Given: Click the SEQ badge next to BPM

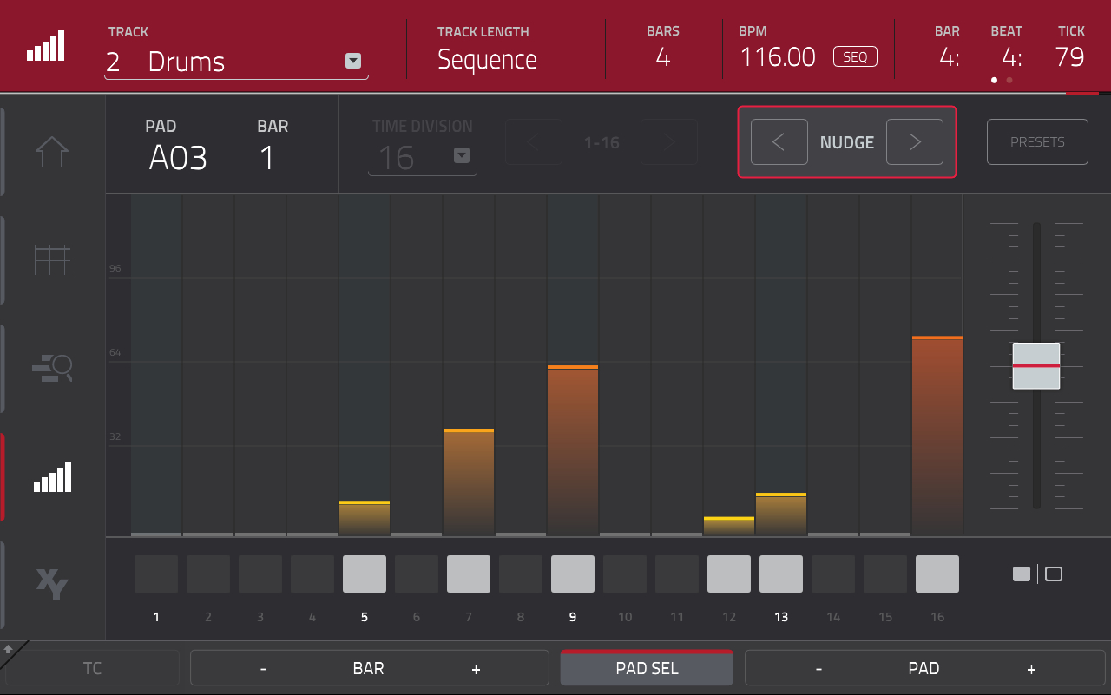Looking at the screenshot, I should pos(855,56).
